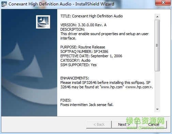Screen dimensions: 172x134
Task: Click the InstallShield title bar icon
Action: (x=4, y=4)
